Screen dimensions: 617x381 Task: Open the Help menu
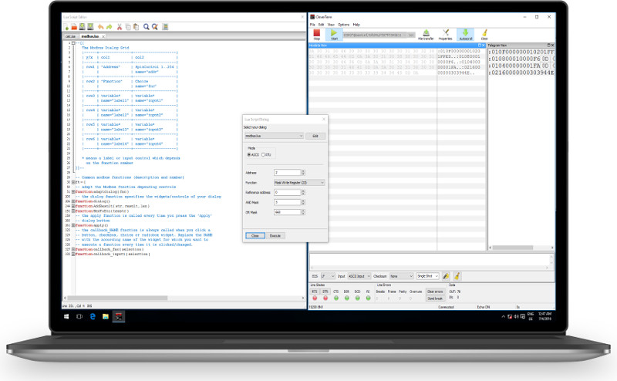point(356,25)
